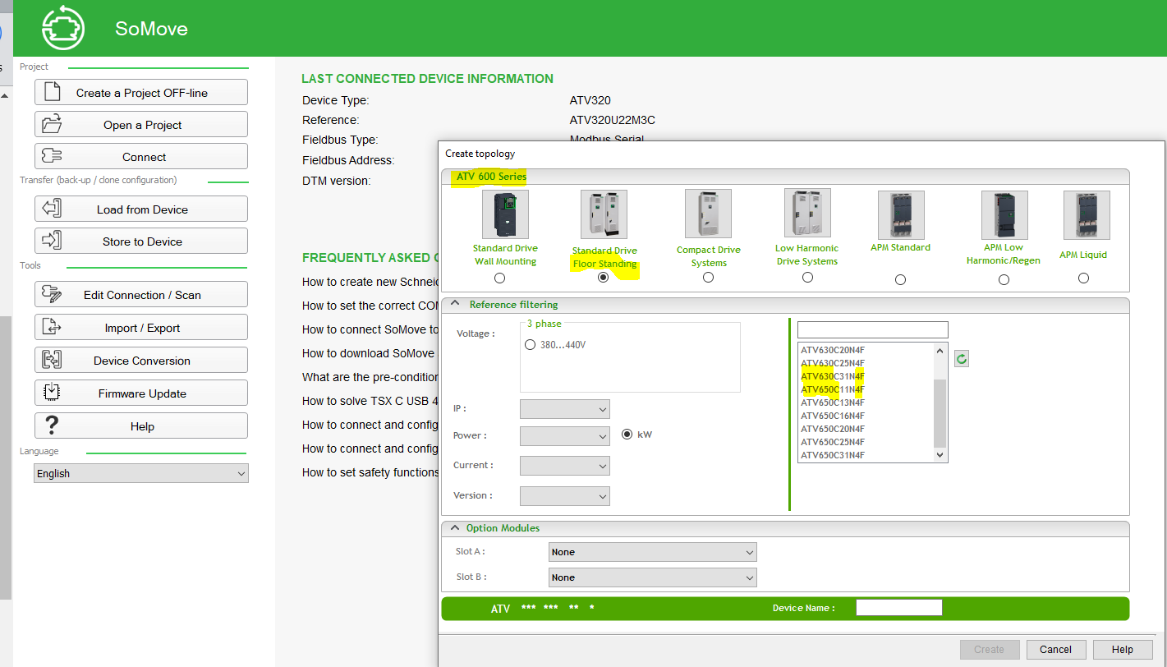Screen dimensions: 1167x667
Task: Choose Wall Mounting radio button
Action: coord(500,278)
